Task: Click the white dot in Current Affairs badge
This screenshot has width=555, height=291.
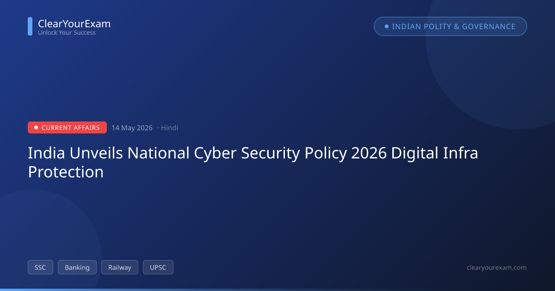Action: pos(36,127)
